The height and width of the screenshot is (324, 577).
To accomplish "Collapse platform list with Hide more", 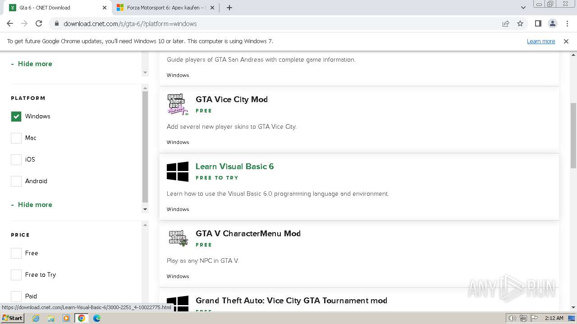I will pyautogui.click(x=32, y=204).
